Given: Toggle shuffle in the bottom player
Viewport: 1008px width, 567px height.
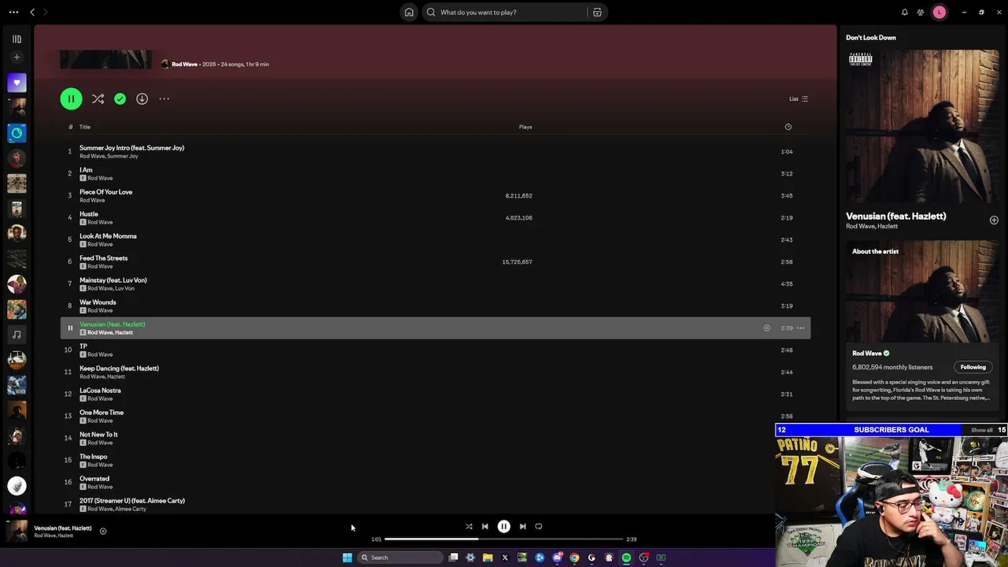Looking at the screenshot, I should click(469, 526).
